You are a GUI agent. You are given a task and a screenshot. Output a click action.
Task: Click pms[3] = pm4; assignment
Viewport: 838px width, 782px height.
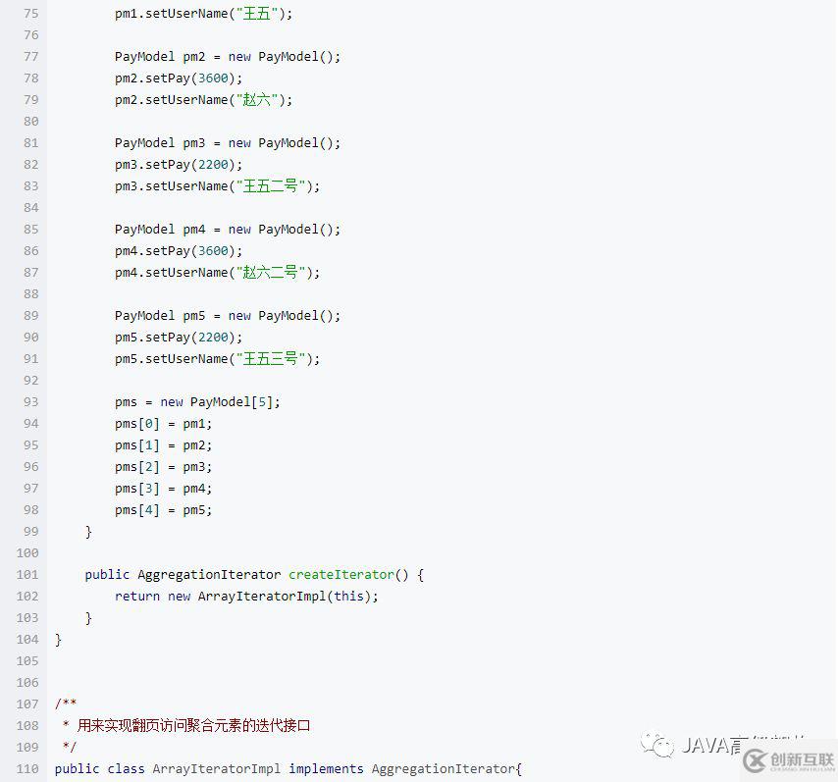point(163,489)
